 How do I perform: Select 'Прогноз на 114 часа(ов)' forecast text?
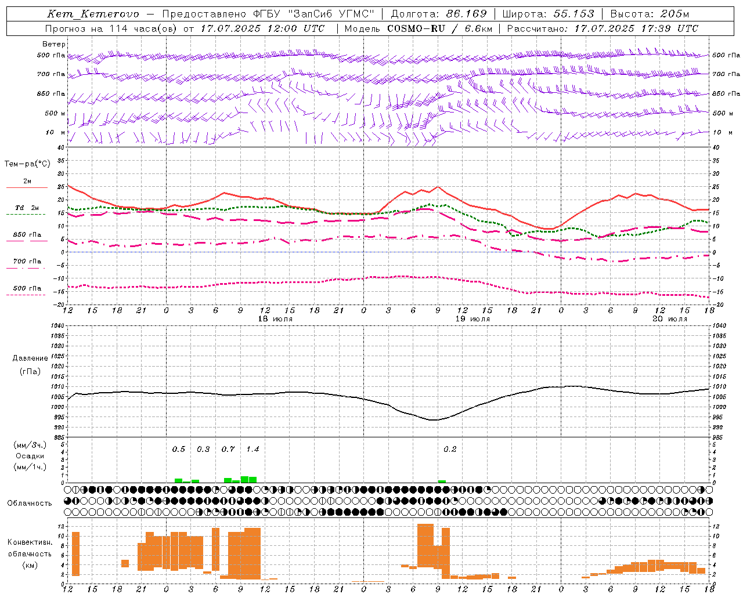(112, 28)
